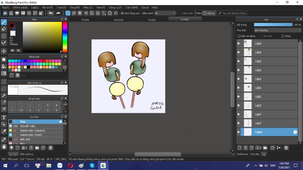Click the Tạo một đường thẳng button
Image resolution: width=303 pixels, height=170 pixels.
[232, 13]
